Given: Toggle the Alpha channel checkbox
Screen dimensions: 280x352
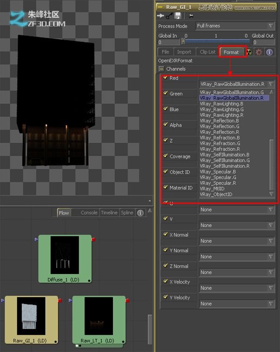Looking at the screenshot, I should click(x=166, y=124).
